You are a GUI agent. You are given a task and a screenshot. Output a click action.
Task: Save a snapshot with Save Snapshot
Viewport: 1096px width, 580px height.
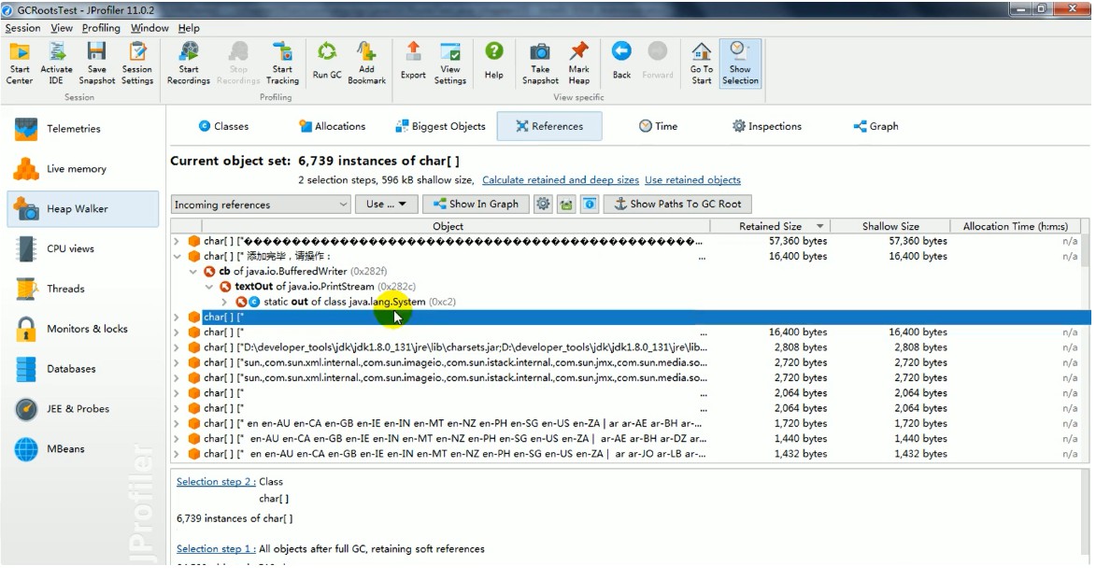click(x=96, y=63)
